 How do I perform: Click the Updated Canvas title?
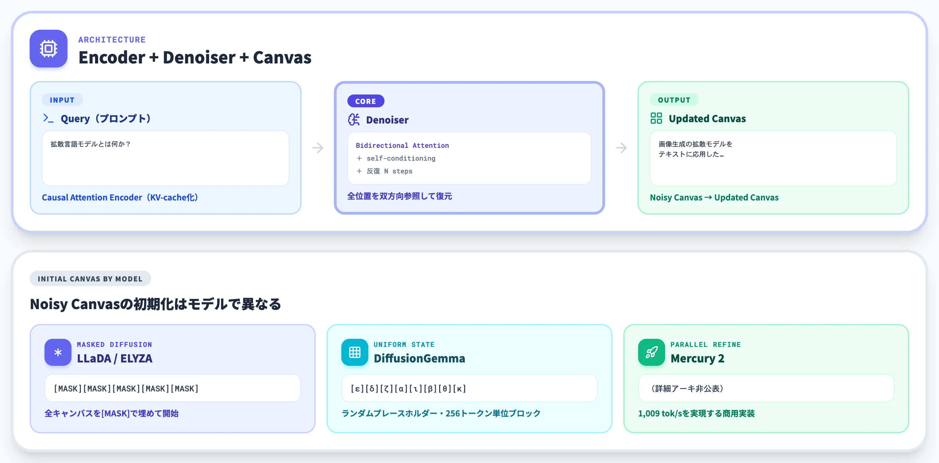707,118
